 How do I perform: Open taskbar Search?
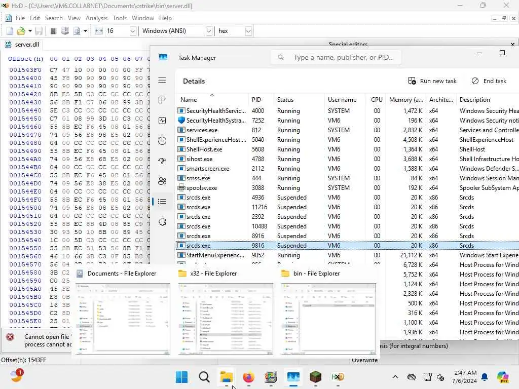pyautogui.click(x=204, y=377)
